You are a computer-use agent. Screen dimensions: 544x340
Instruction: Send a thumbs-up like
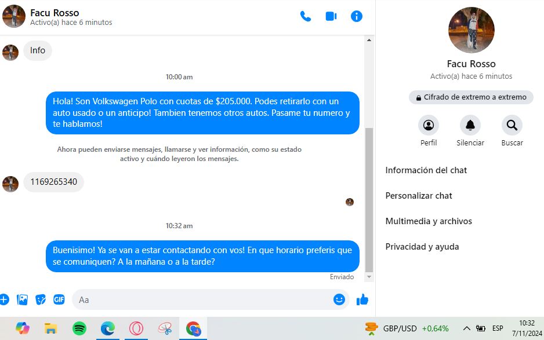(x=362, y=299)
